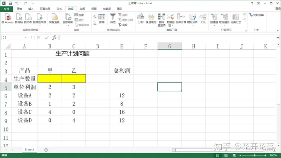Switch to the 公式 ribbon tab
This screenshot has height=158, width=281.
coord(59,8)
